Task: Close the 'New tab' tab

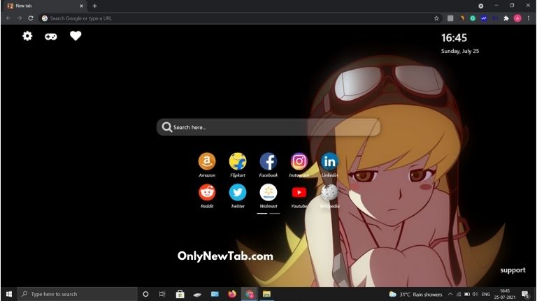Action: (x=82, y=6)
